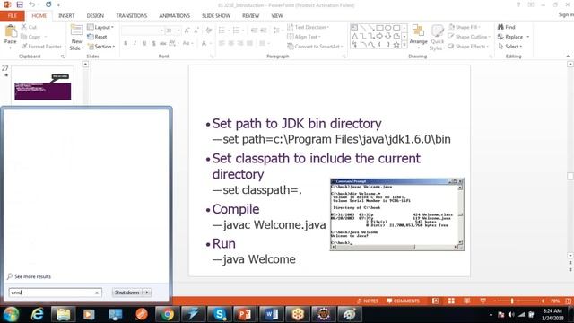Toggle Italic formatting
This screenshot has width=574, height=323.
[x=135, y=43]
